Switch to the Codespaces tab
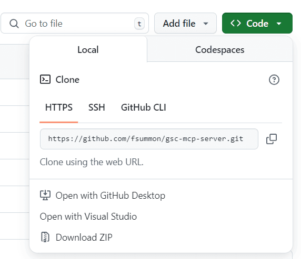Image resolution: width=301 pixels, height=259 pixels. pyautogui.click(x=220, y=50)
